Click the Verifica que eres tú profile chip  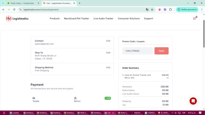pos(187,10)
